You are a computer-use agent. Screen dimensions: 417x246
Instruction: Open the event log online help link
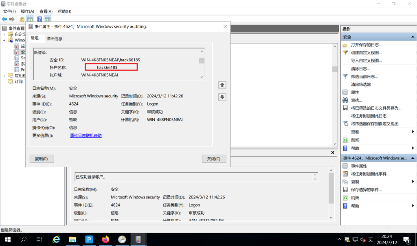pyautogui.click(x=86, y=136)
